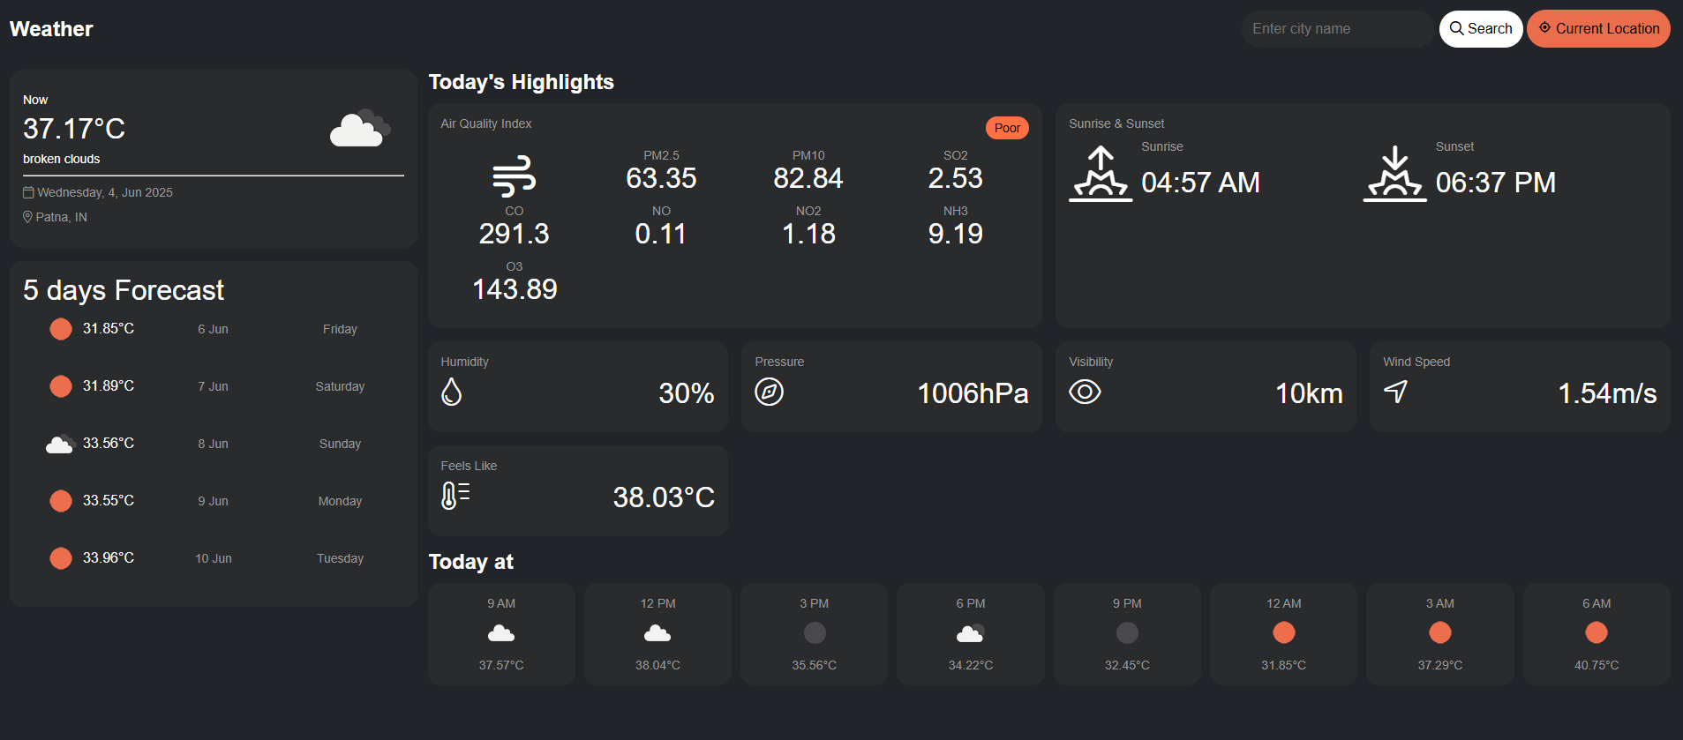Open the 6 PM hourly forecast card
Viewport: 1683px width, 740px height.
[970, 634]
